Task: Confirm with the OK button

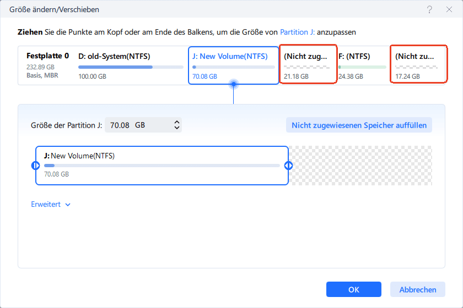Action: 353,290
